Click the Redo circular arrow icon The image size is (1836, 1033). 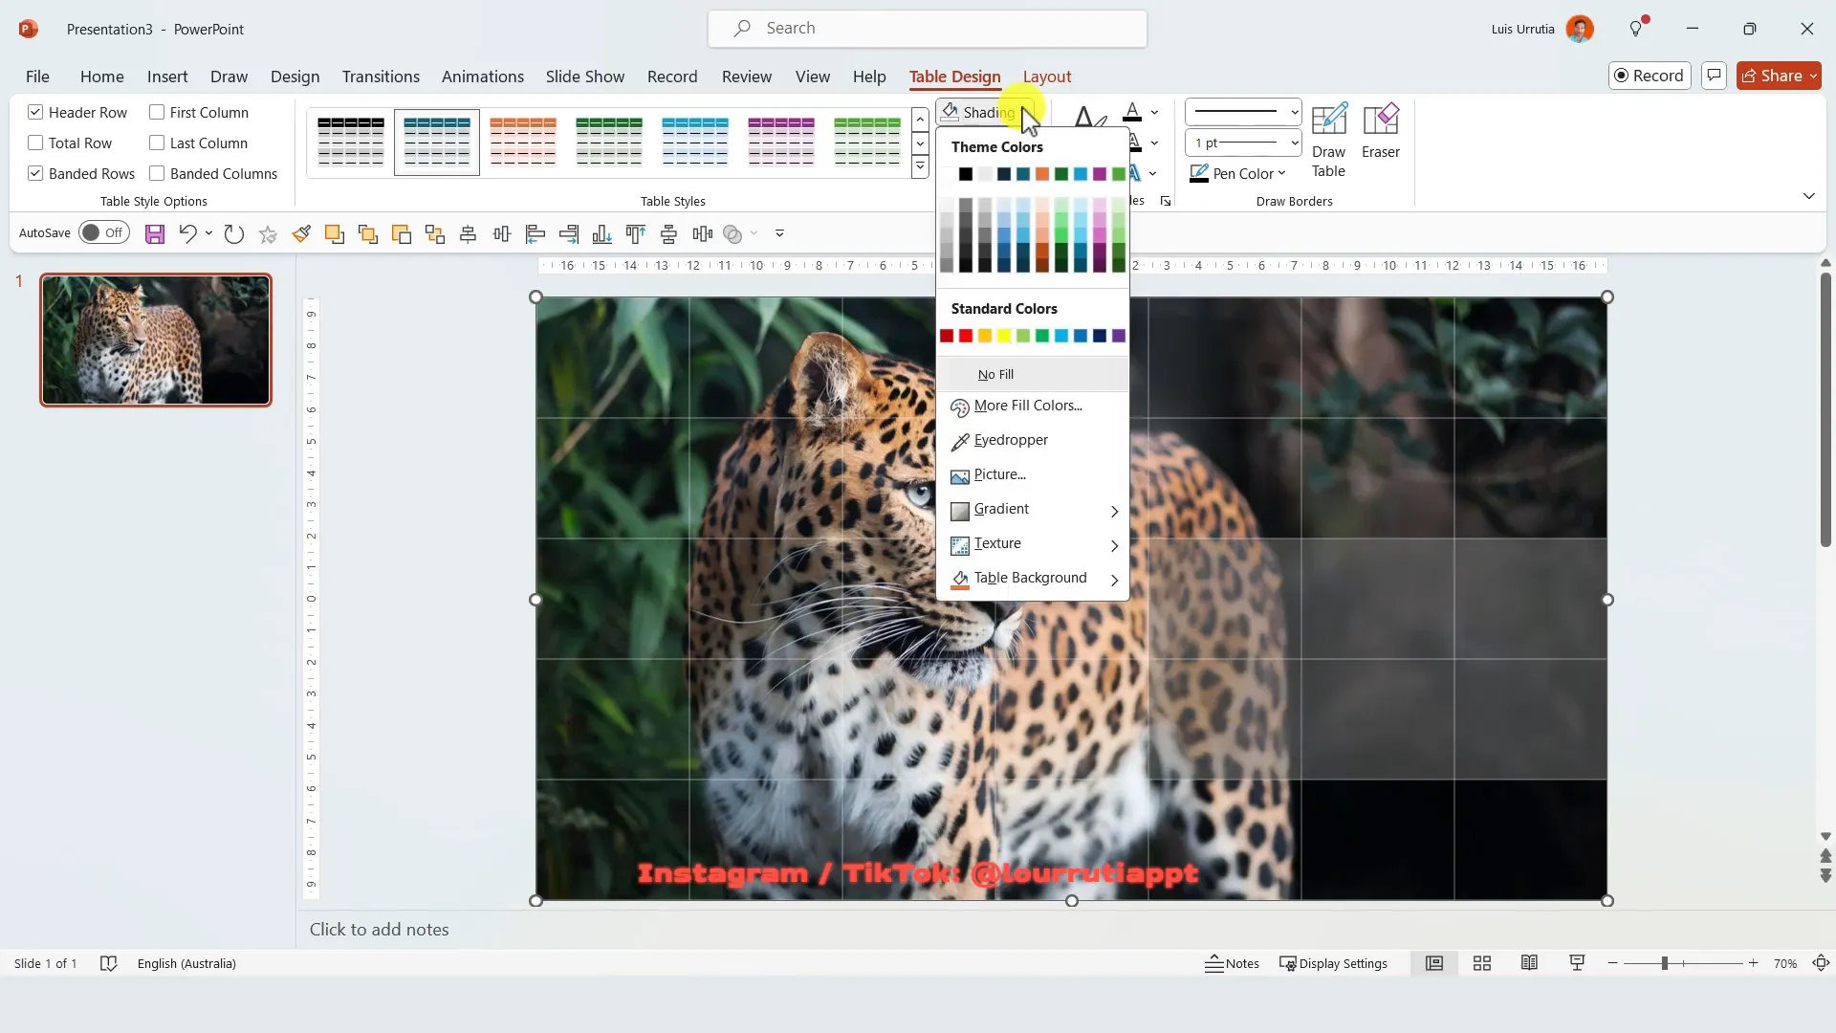(x=234, y=233)
